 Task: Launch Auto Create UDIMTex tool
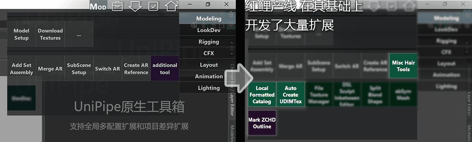(291, 95)
